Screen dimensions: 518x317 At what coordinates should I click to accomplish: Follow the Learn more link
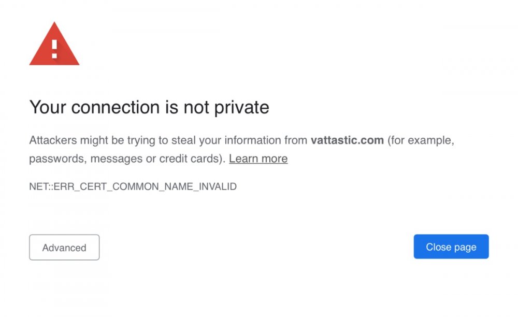click(258, 159)
